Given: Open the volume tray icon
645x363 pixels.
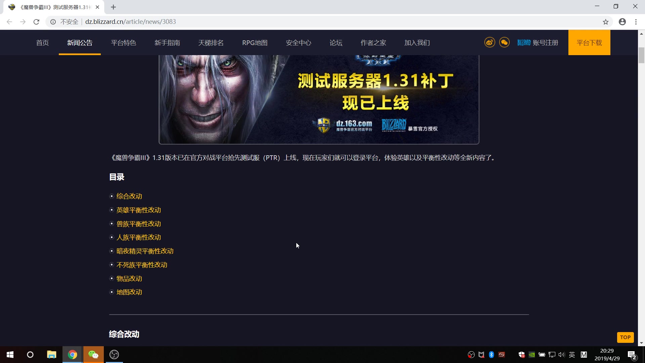Looking at the screenshot, I should click(562, 355).
